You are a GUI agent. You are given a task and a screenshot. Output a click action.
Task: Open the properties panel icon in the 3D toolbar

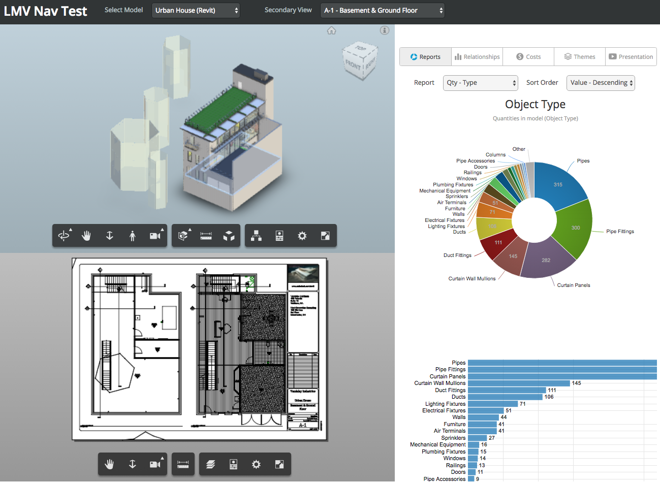point(279,235)
